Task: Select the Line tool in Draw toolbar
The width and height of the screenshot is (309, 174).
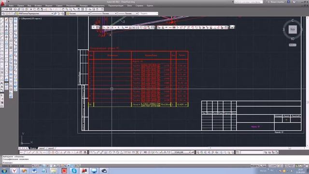Action: point(2,19)
